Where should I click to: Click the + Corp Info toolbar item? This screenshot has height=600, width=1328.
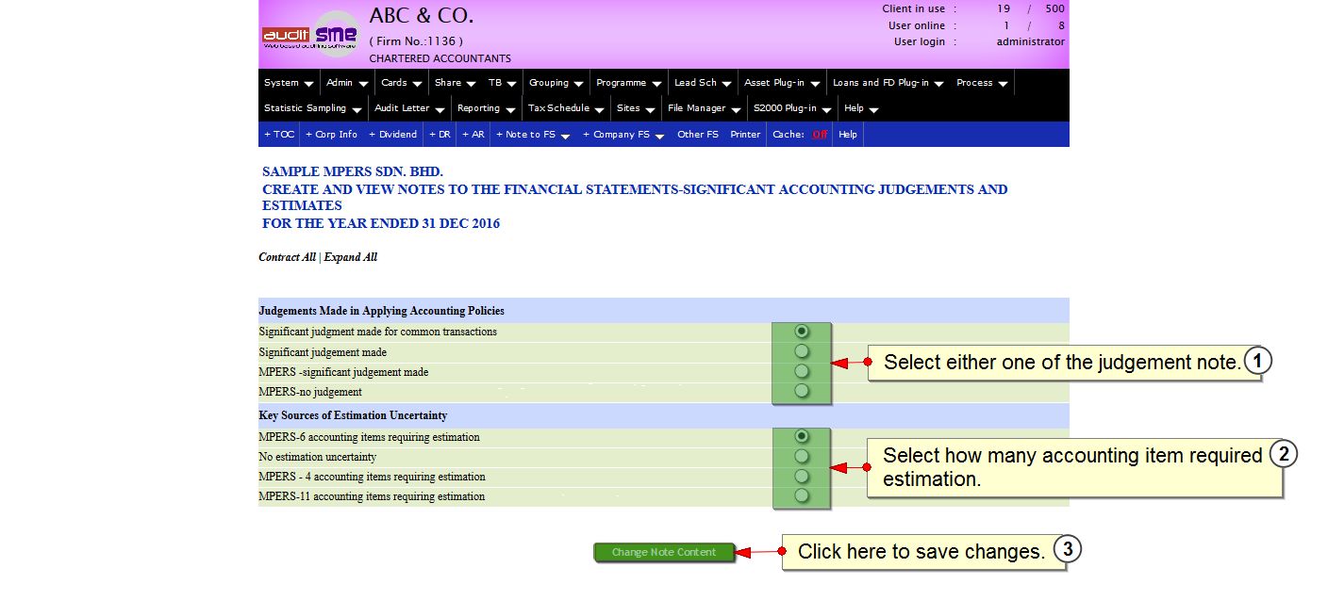point(331,135)
